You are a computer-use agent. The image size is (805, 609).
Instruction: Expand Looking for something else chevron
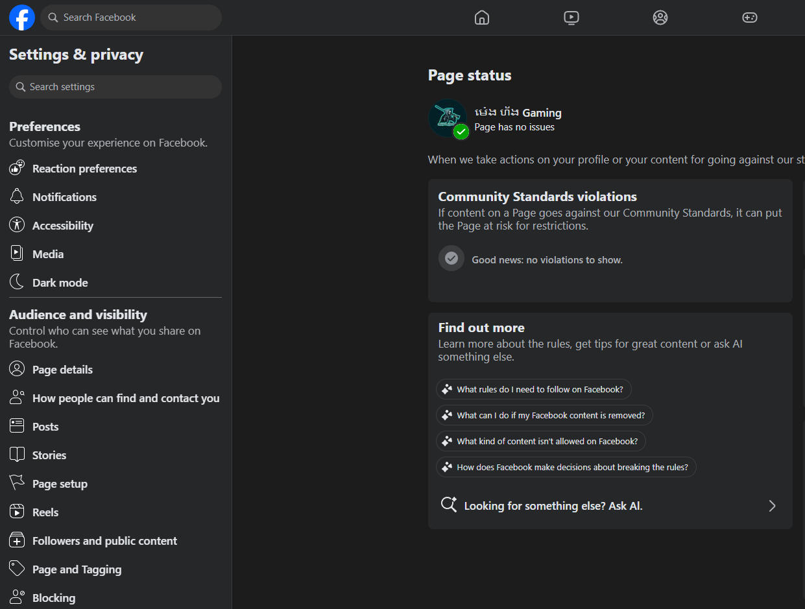click(772, 506)
